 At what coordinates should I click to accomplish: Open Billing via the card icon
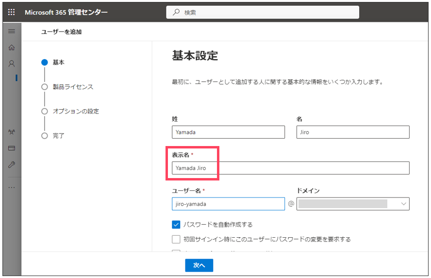(12, 148)
